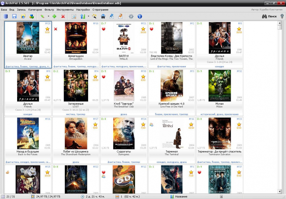Click the Поиск search button
The image size is (286, 199).
pyautogui.click(x=269, y=16)
